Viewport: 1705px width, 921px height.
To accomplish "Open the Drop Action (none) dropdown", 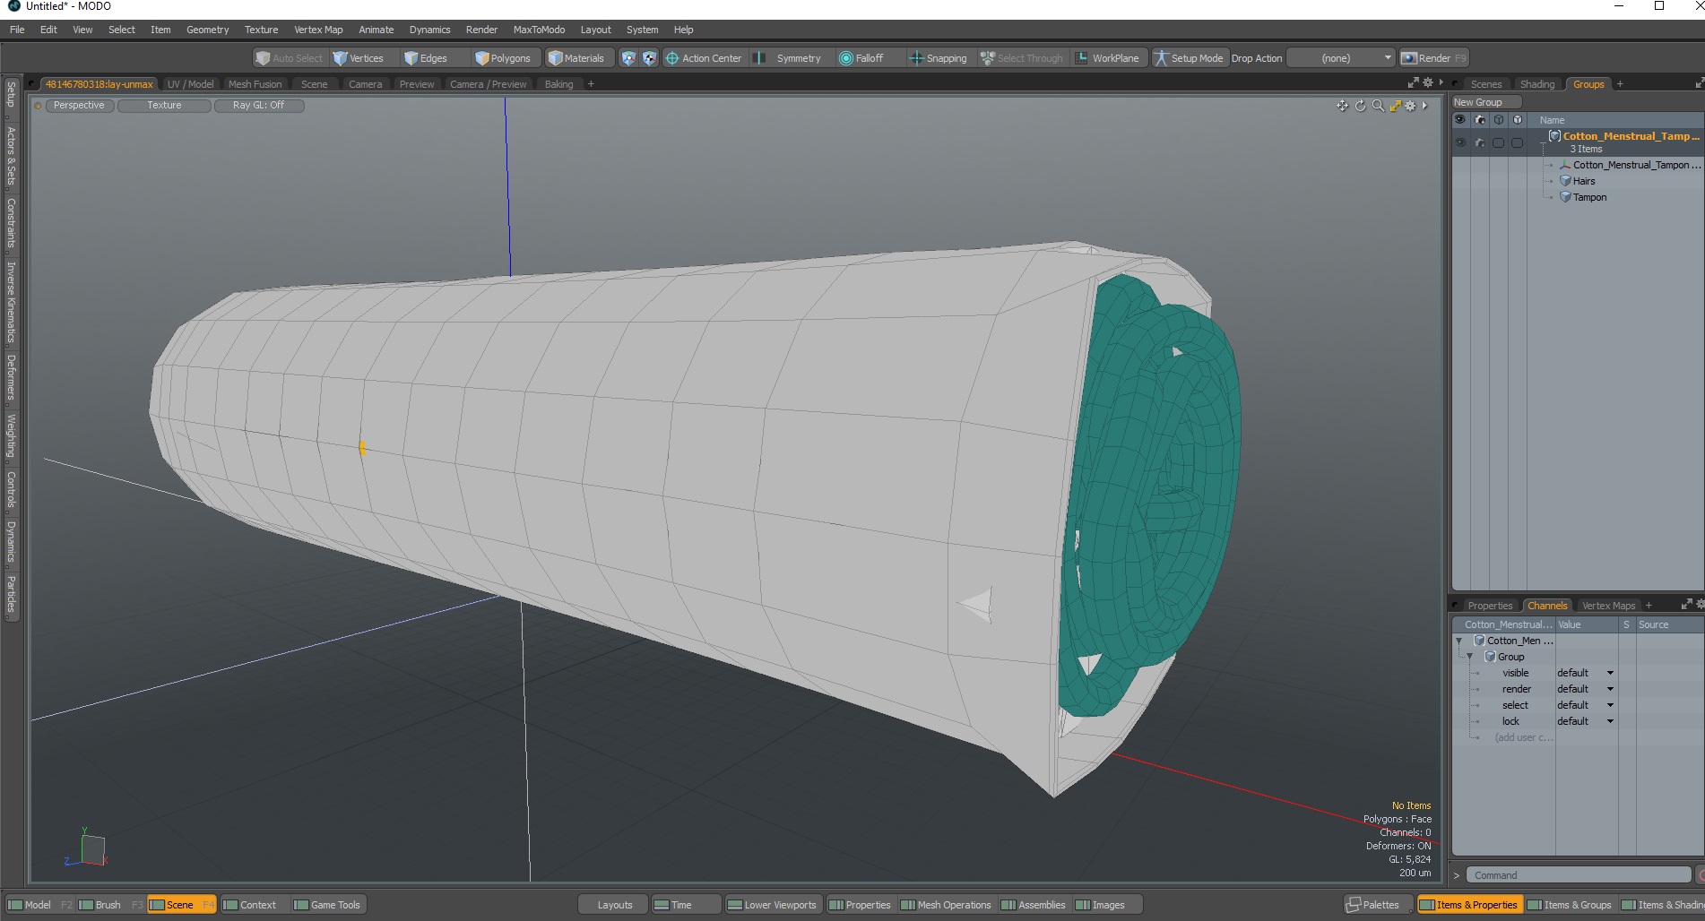I will (1341, 58).
